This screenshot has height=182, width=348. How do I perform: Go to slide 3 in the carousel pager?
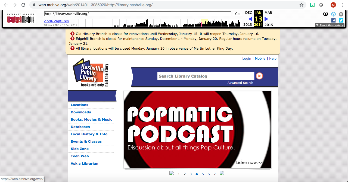pos(191,174)
